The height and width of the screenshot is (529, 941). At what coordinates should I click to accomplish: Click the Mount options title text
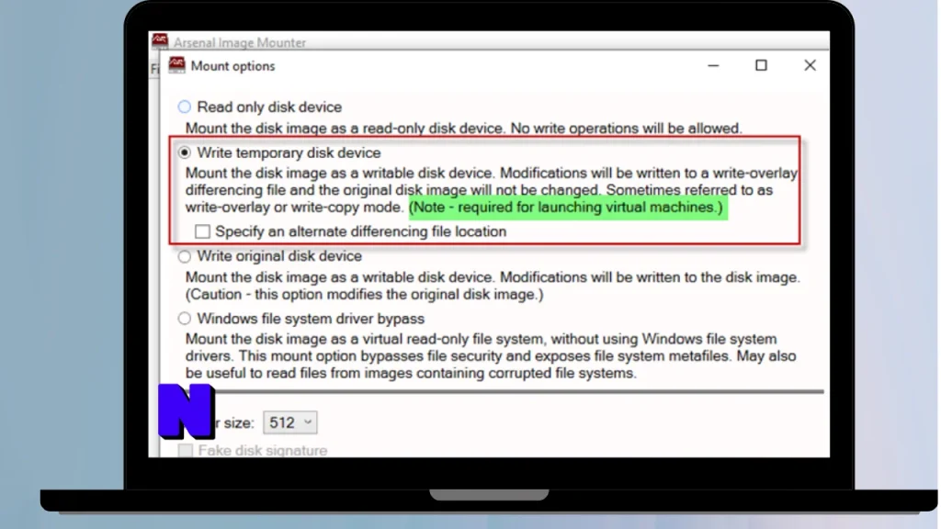232,66
